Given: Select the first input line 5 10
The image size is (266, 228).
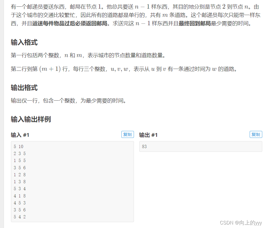Looking at the screenshot, I should tap(18, 146).
